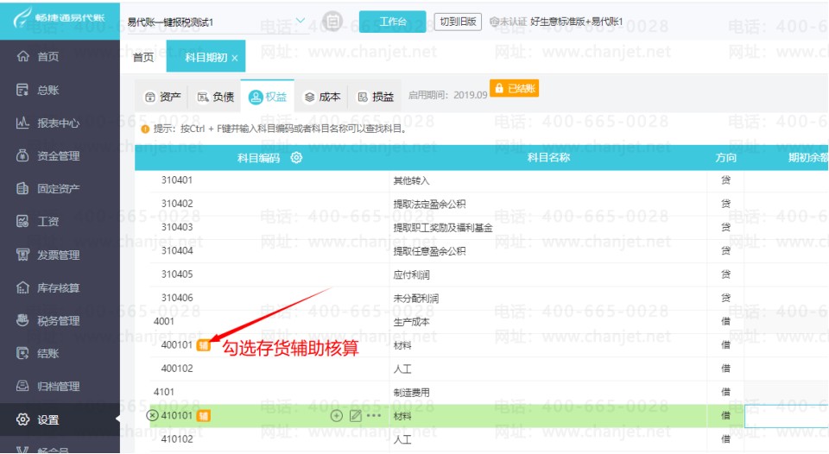
Task: Close the 科目期初 tab
Action: click(x=235, y=58)
